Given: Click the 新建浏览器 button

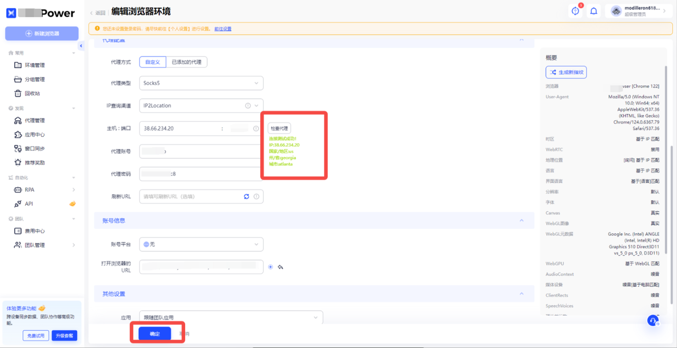Looking at the screenshot, I should 42,34.
